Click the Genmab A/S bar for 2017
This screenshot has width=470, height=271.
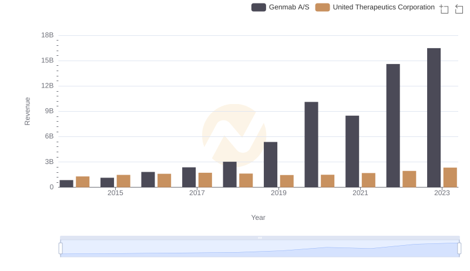pos(189,177)
